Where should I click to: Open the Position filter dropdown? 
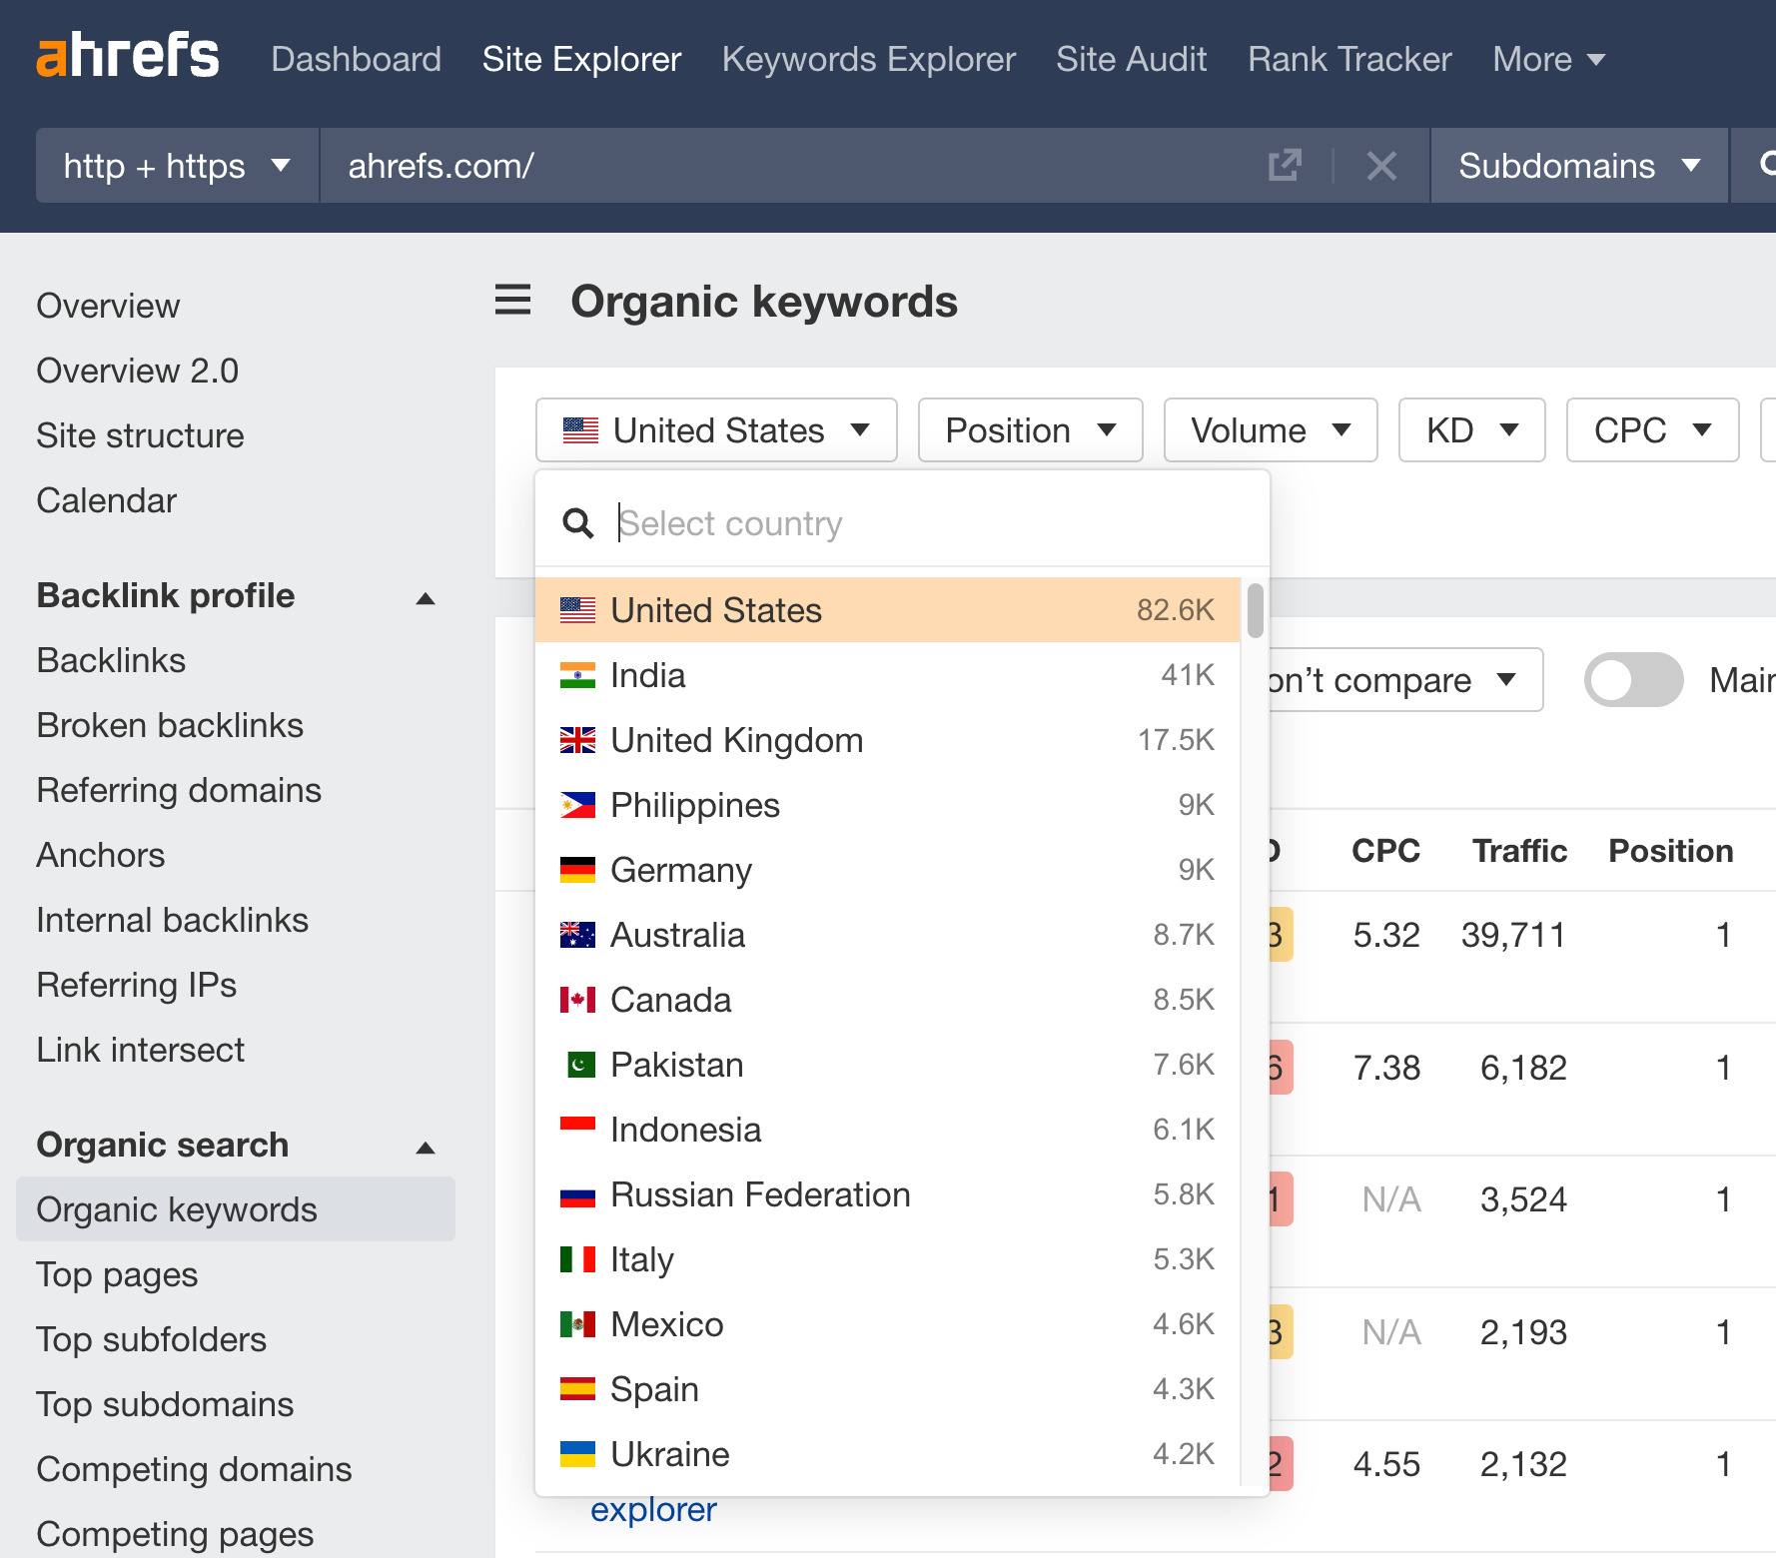[x=1029, y=429]
